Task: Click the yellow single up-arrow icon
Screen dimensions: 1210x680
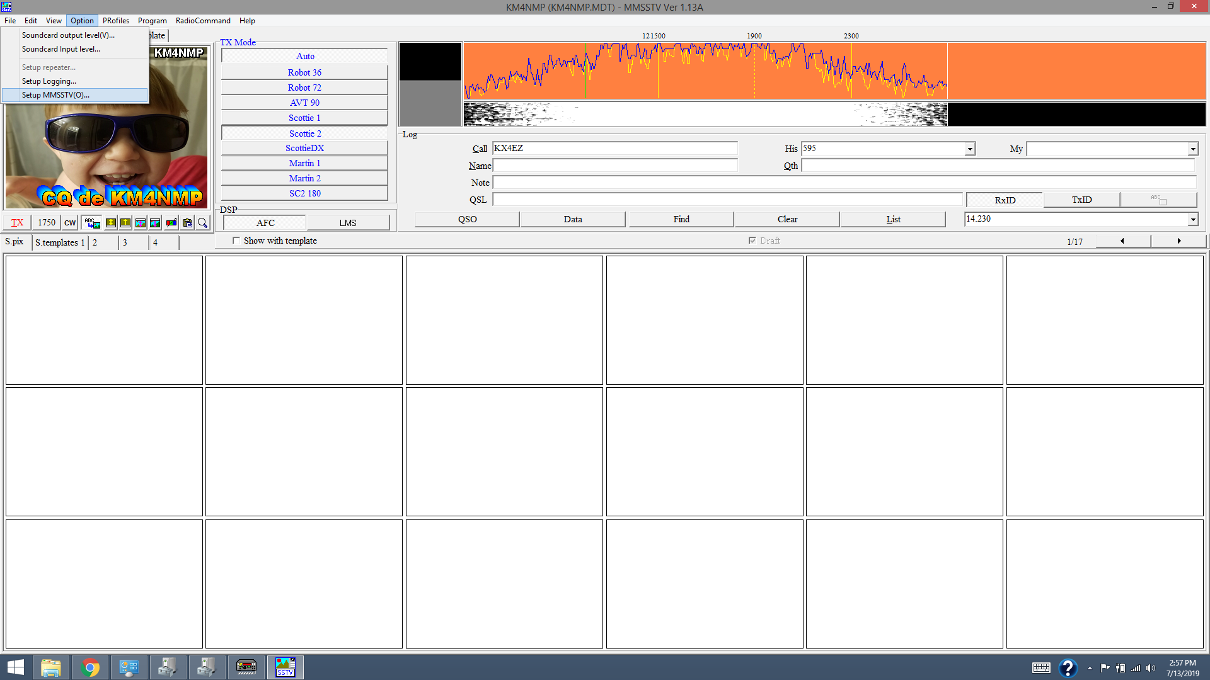Action: tap(125, 223)
